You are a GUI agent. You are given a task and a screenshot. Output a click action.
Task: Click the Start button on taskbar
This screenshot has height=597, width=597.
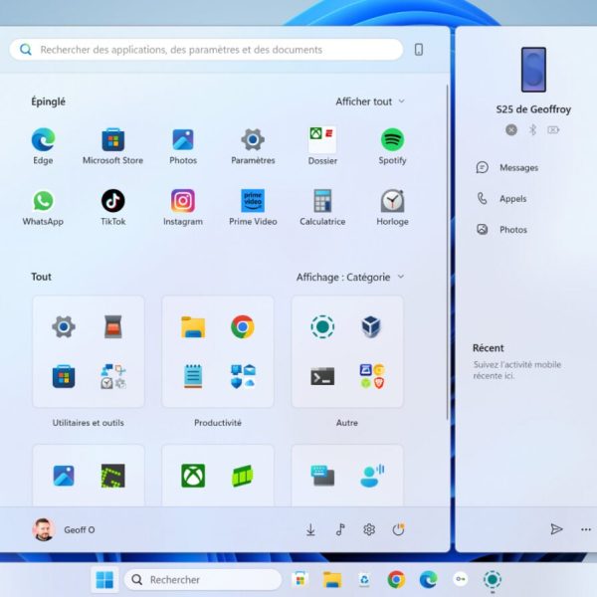104,580
